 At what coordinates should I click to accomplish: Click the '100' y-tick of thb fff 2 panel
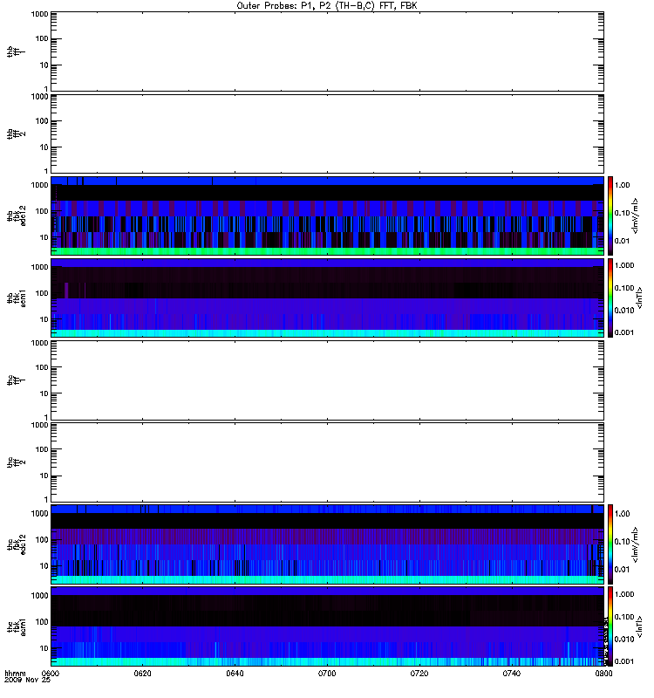[42, 121]
